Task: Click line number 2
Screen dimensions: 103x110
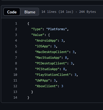Action: tap(16, 29)
